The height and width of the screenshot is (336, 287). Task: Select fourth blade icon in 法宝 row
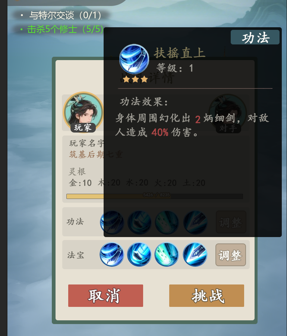coord(195,254)
